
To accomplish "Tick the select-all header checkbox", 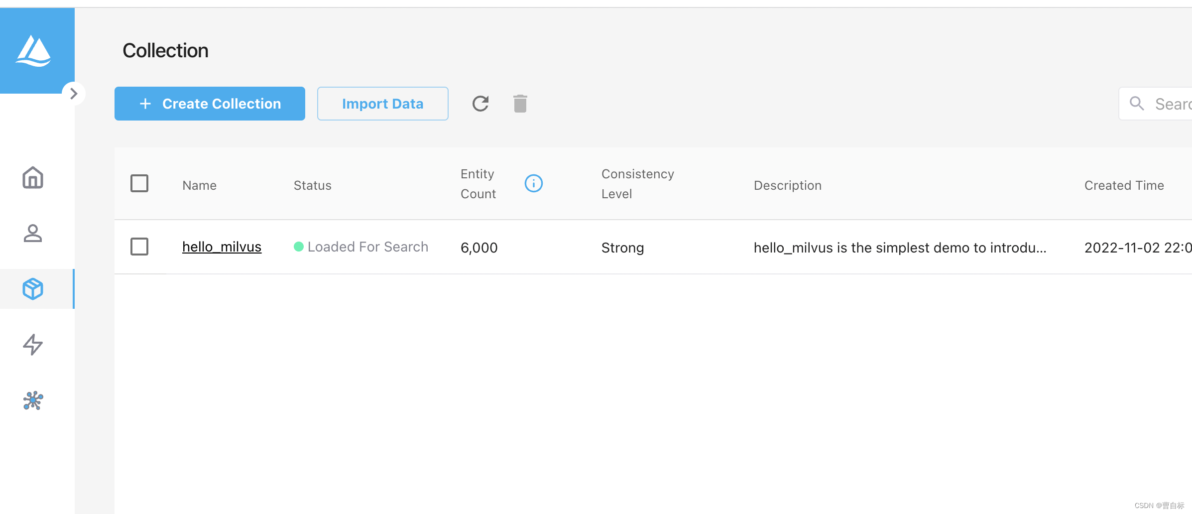I will pos(139,183).
